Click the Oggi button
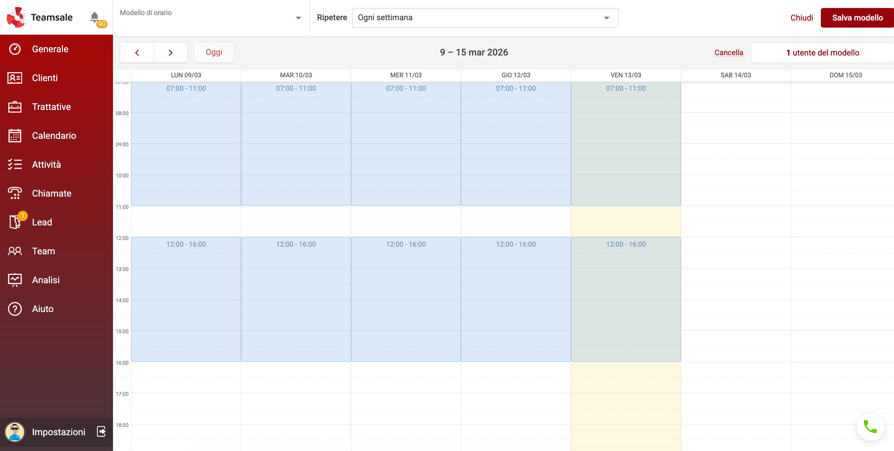The width and height of the screenshot is (894, 451). (x=214, y=52)
